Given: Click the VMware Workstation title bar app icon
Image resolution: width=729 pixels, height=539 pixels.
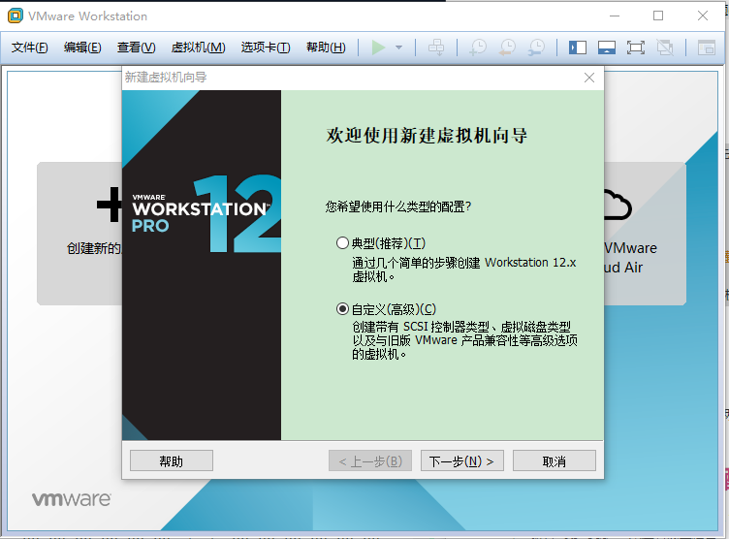Looking at the screenshot, I should tap(16, 16).
